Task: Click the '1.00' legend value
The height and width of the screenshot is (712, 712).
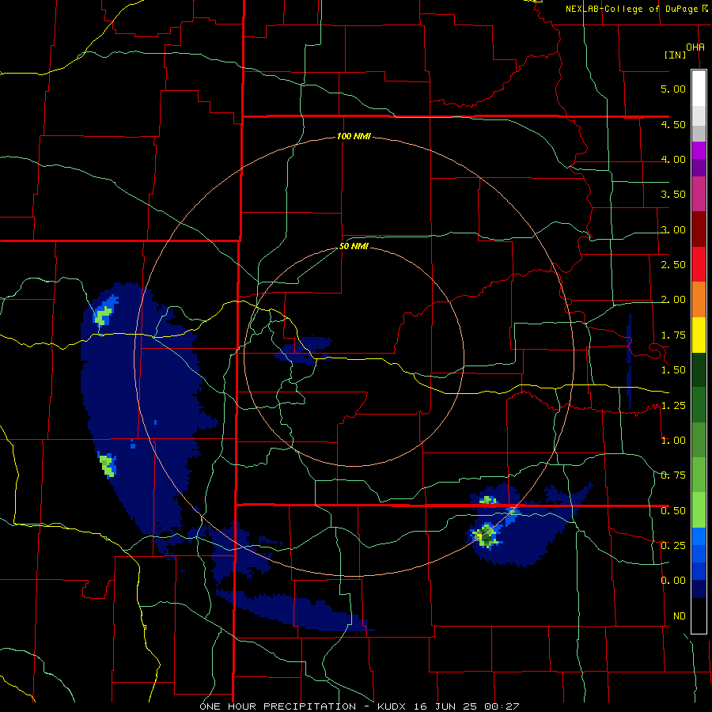Action: coord(673,441)
